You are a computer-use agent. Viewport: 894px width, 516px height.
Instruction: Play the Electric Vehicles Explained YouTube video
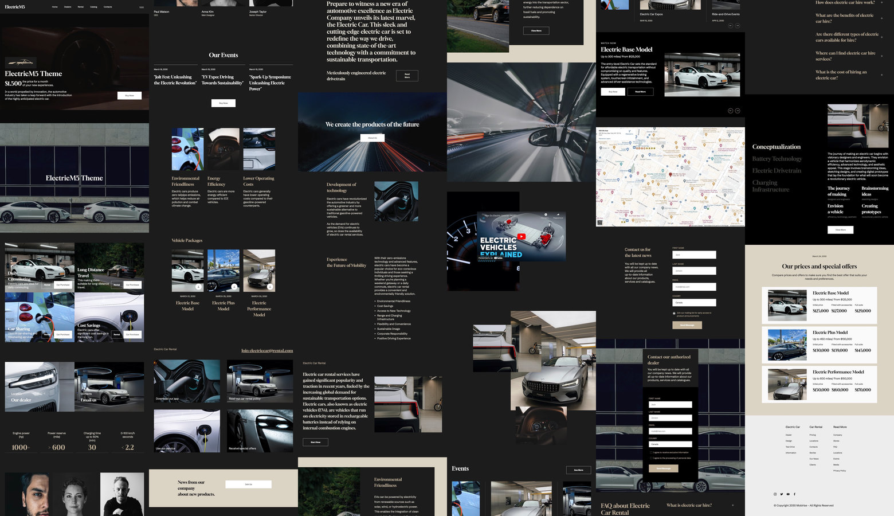(x=521, y=236)
